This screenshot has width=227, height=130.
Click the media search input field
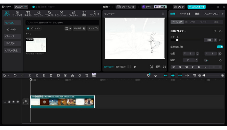62,23
